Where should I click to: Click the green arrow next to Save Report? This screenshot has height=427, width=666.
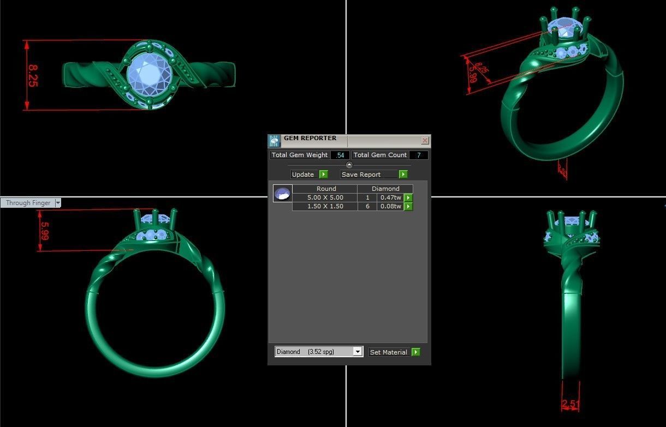[x=403, y=175]
